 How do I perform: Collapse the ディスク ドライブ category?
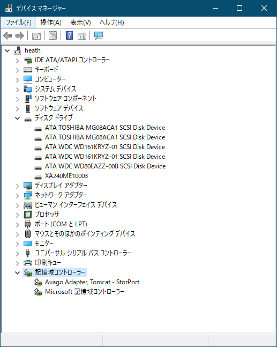pyautogui.click(x=18, y=118)
